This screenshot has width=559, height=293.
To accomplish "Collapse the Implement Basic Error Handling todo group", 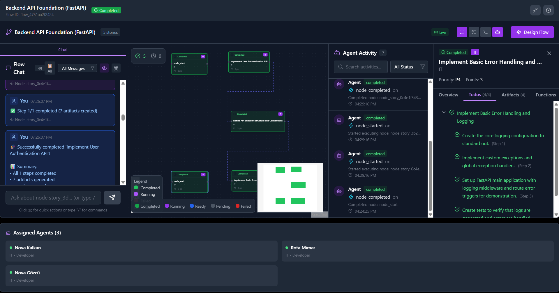I will [x=444, y=112].
